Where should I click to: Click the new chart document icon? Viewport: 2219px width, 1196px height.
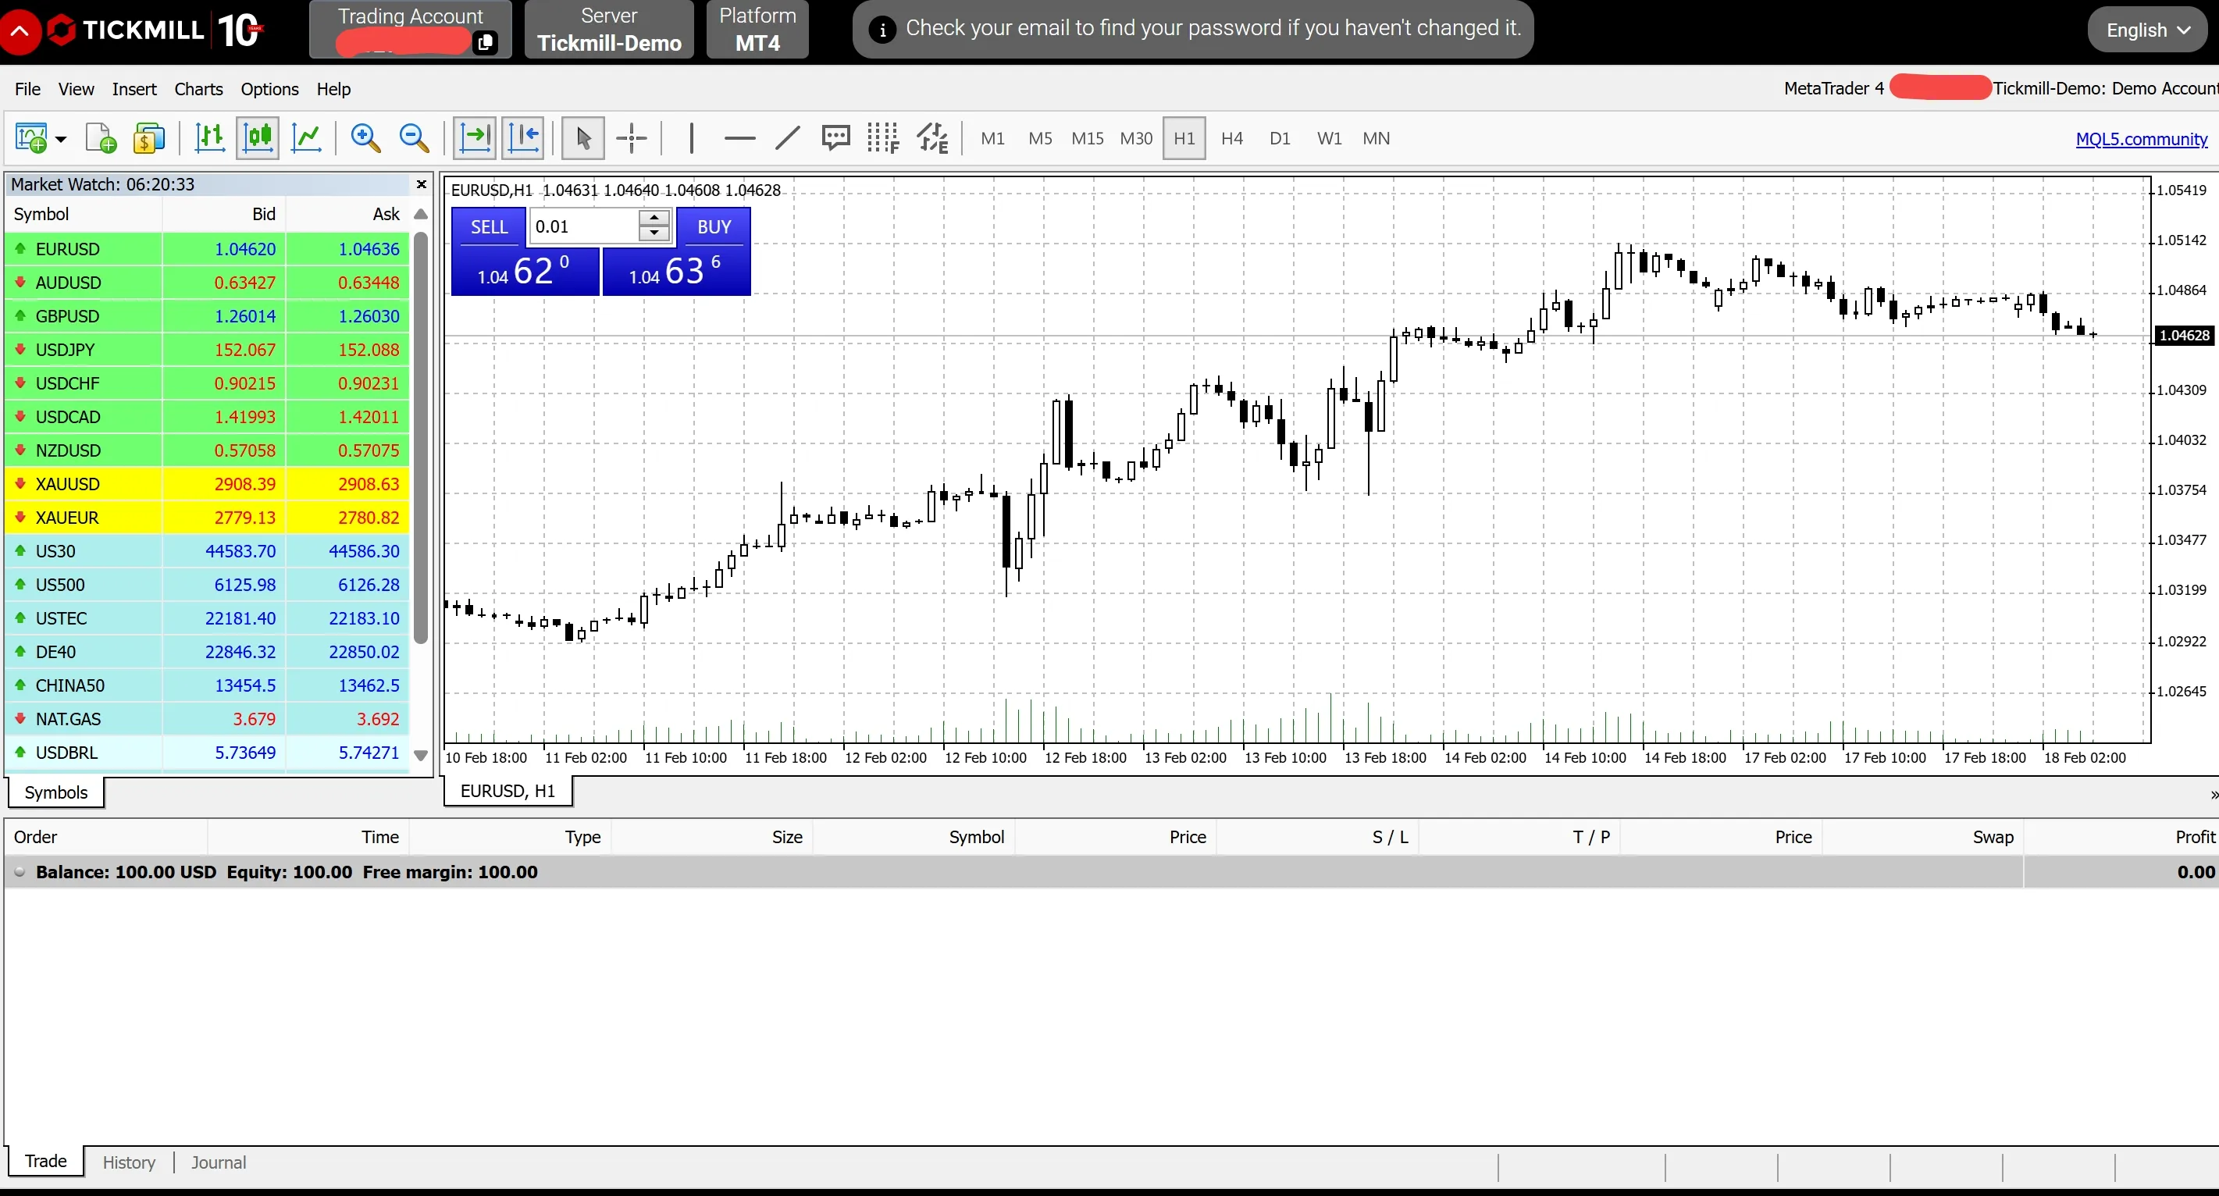coord(101,137)
